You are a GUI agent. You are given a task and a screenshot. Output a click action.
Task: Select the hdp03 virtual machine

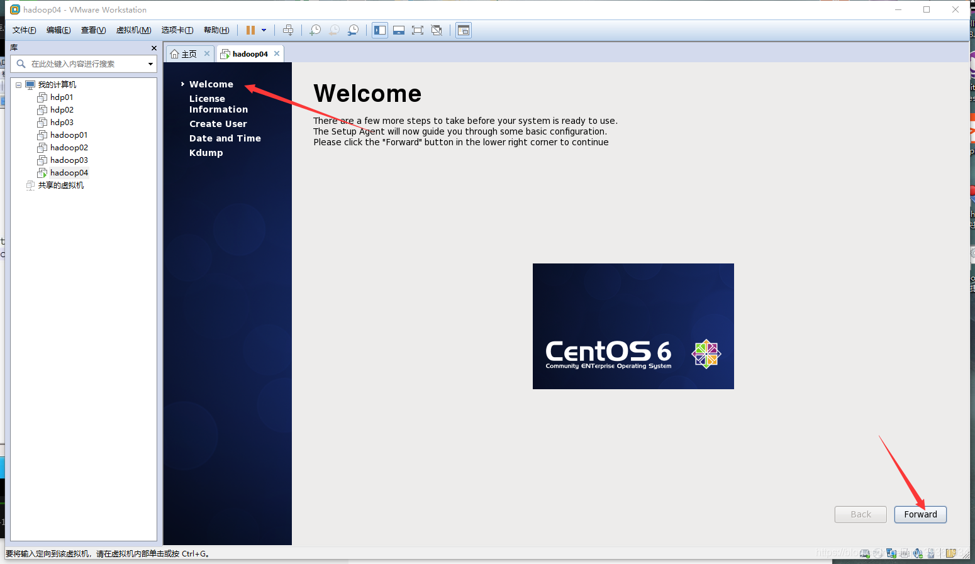point(62,123)
